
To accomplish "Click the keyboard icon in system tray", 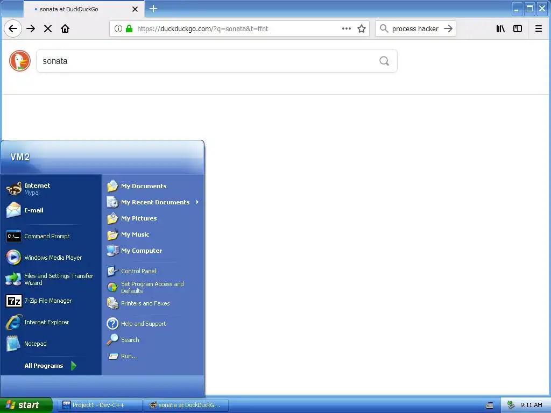I will (490, 405).
